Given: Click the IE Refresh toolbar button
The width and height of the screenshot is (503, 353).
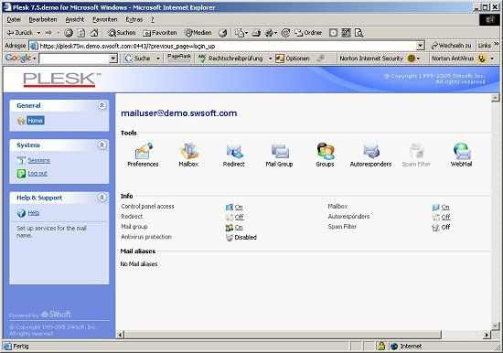Looking at the screenshot, I should pyautogui.click(x=81, y=33).
